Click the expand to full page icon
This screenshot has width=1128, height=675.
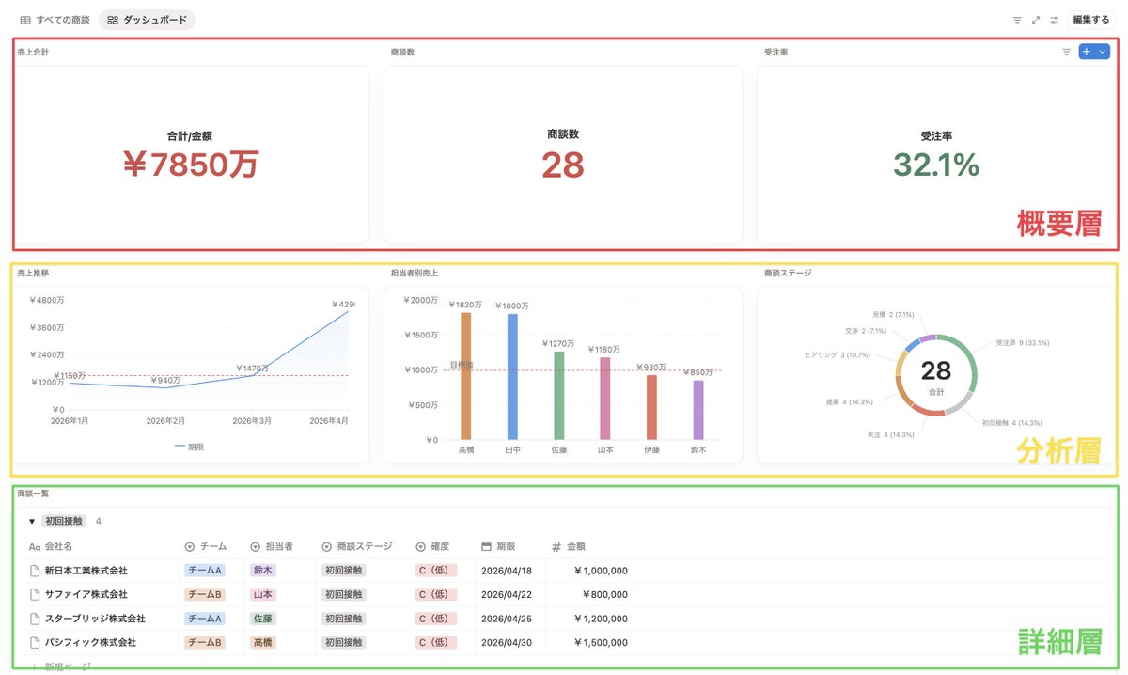coord(1036,20)
